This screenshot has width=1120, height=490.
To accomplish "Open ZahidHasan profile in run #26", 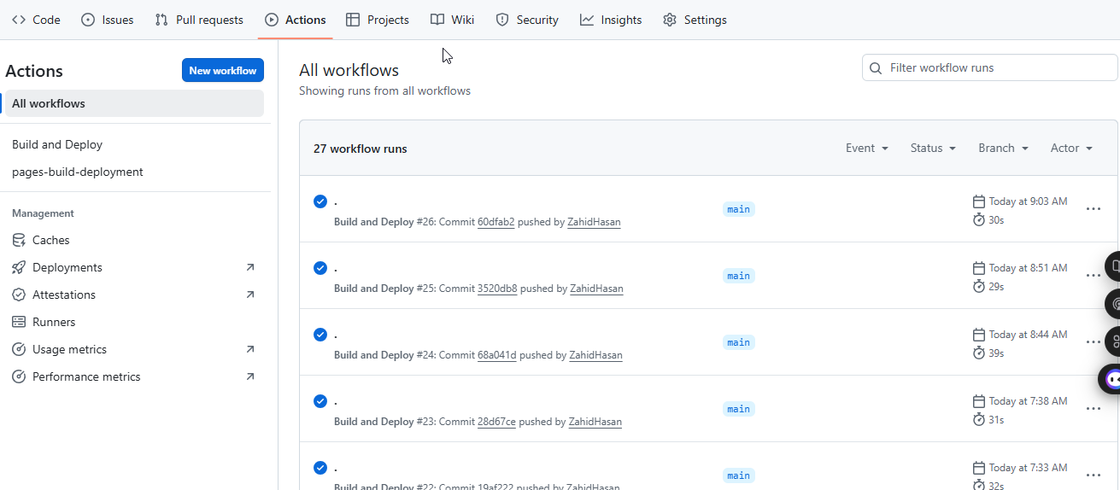I will click(x=594, y=222).
